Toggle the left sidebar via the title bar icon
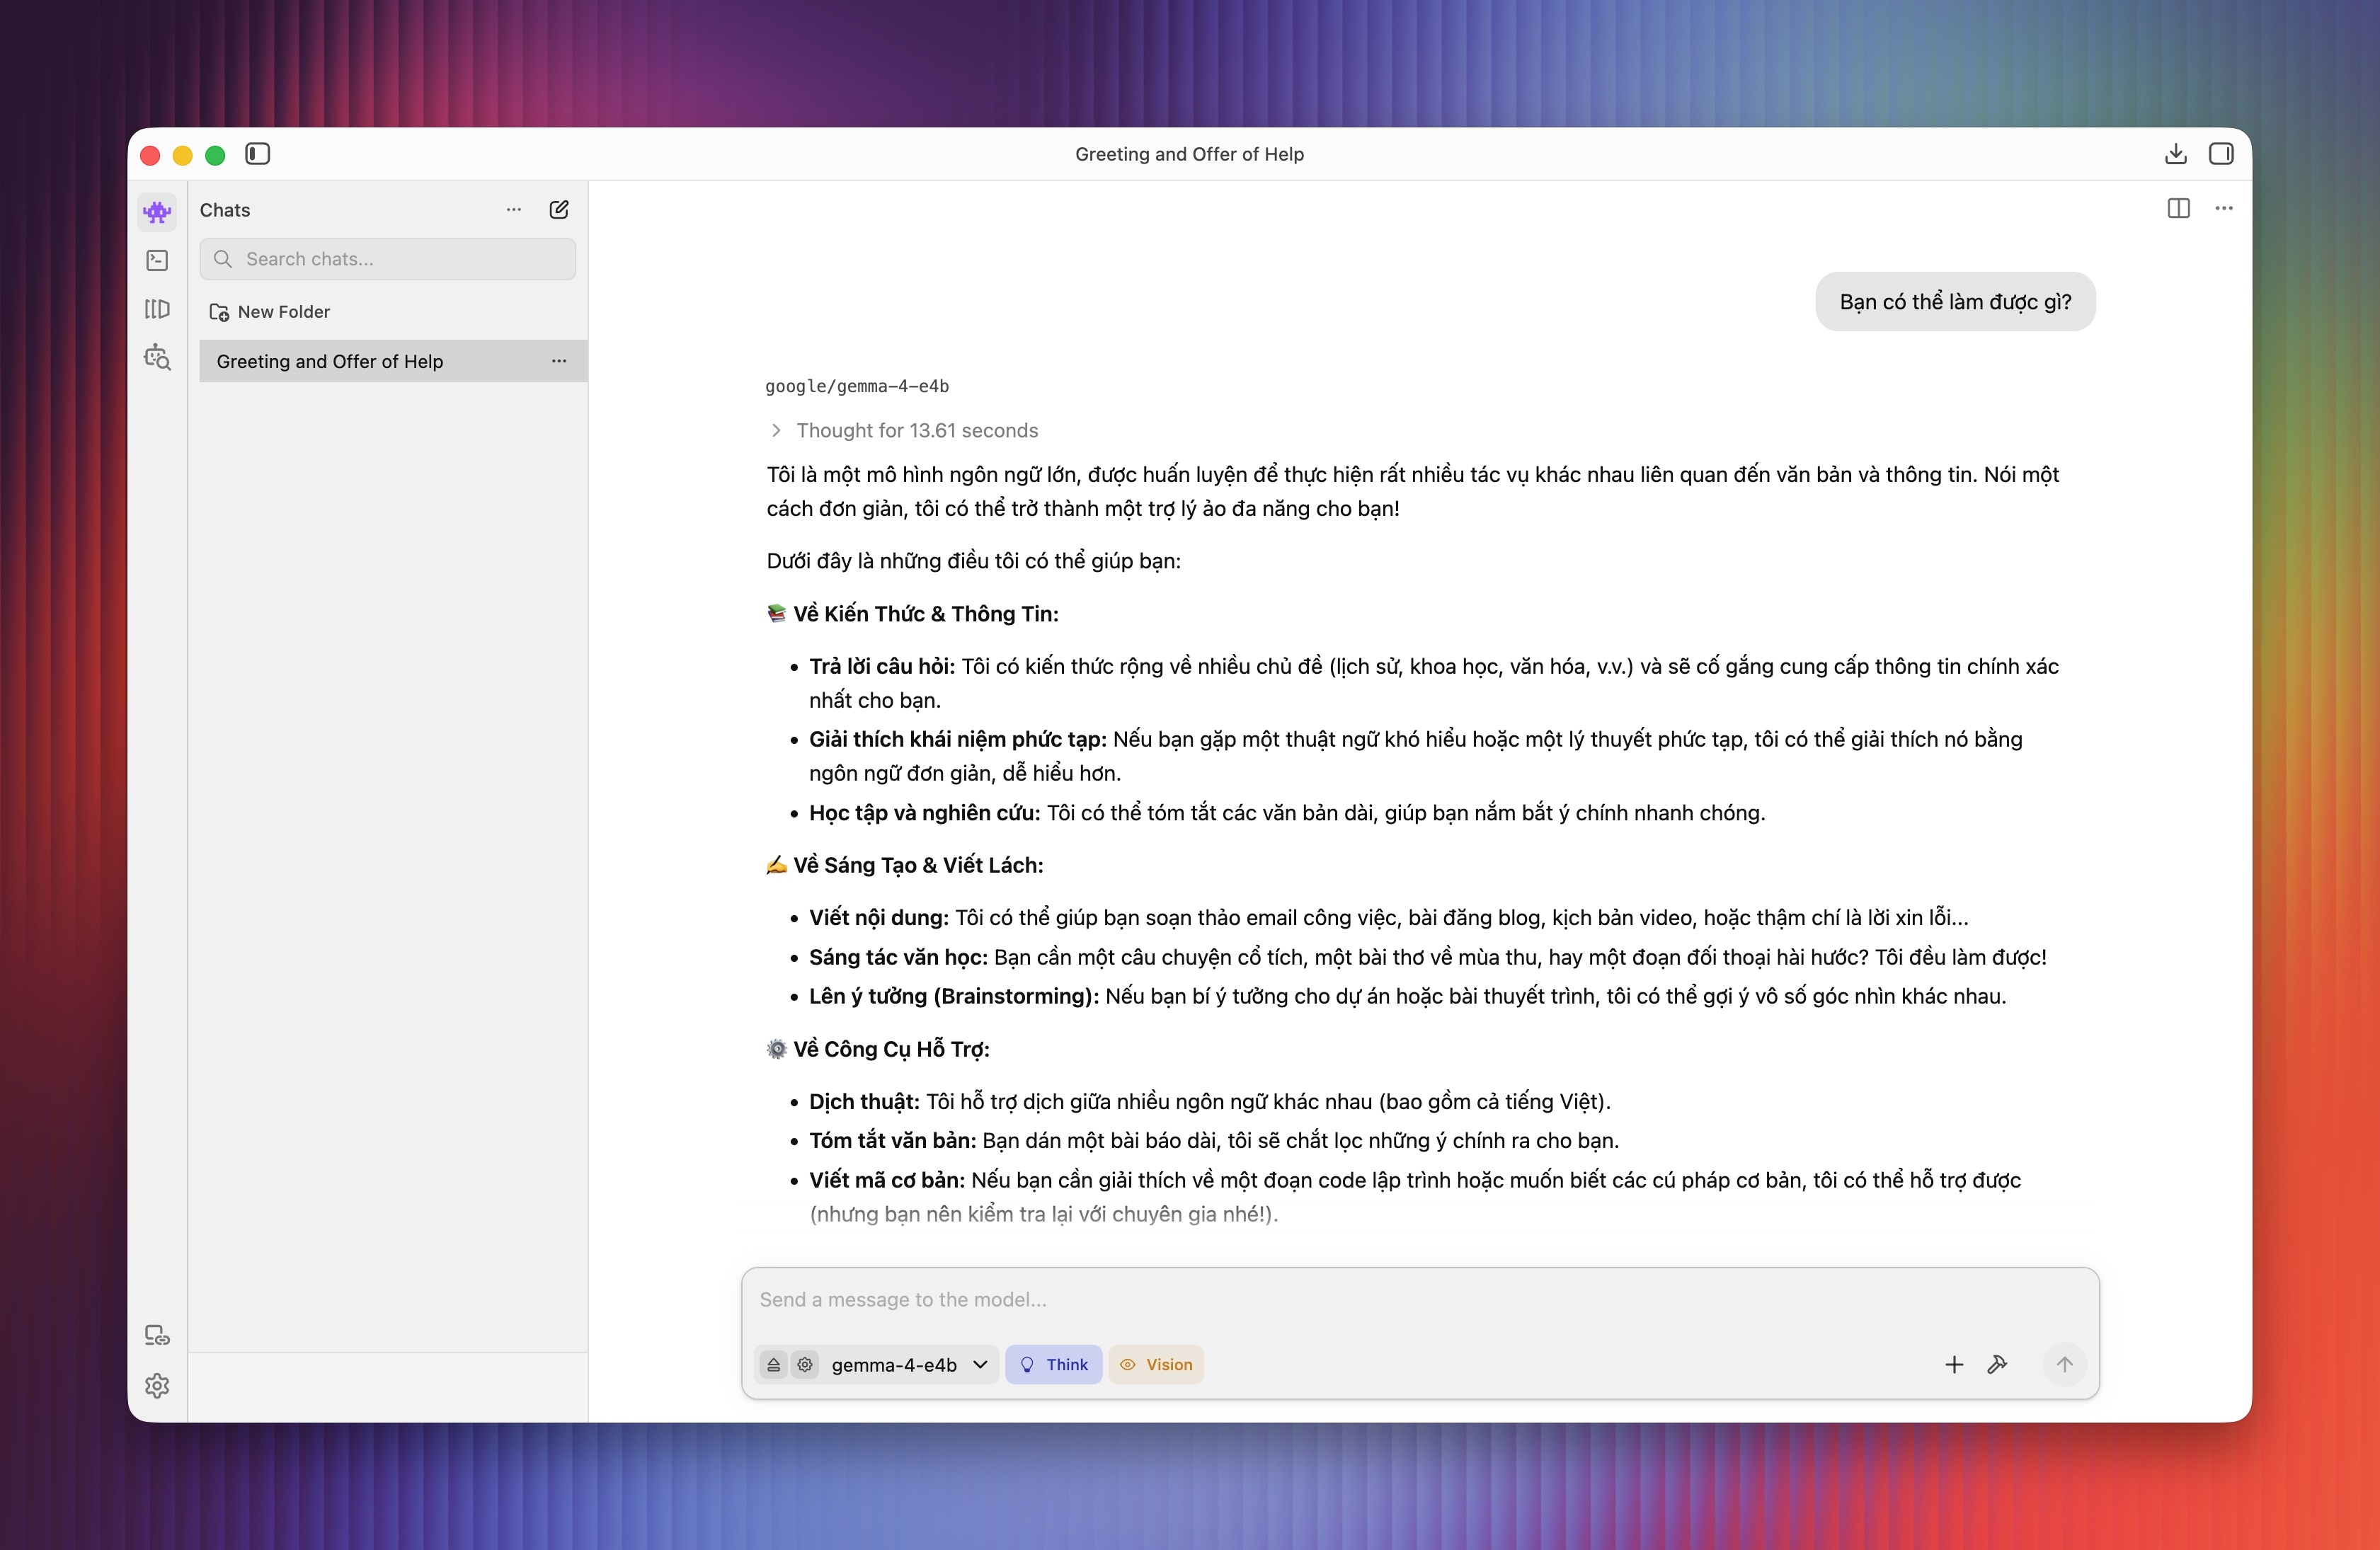The width and height of the screenshot is (2380, 1550). click(257, 154)
